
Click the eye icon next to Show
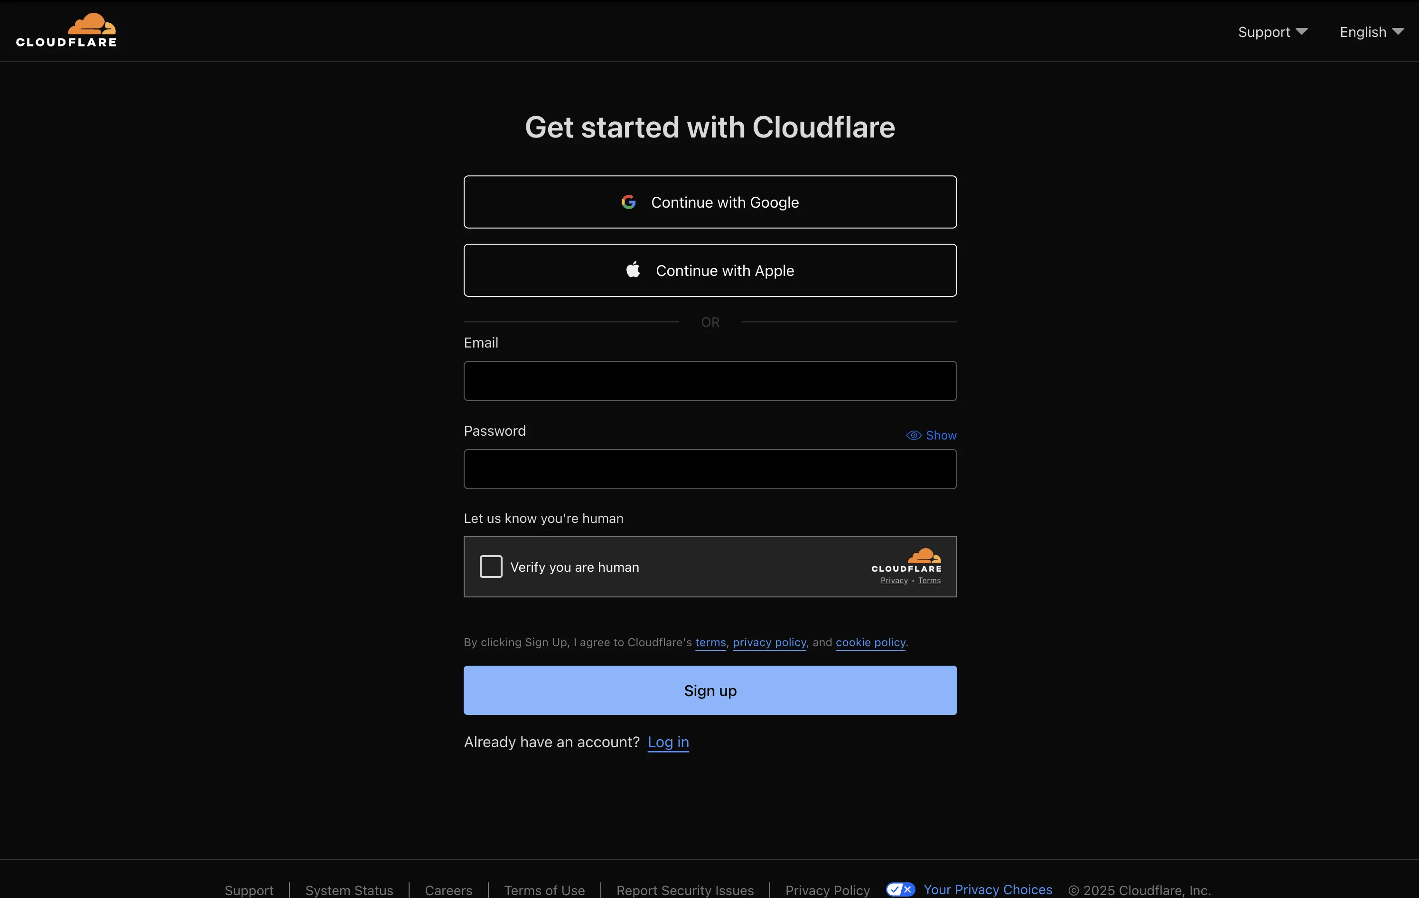tap(914, 435)
